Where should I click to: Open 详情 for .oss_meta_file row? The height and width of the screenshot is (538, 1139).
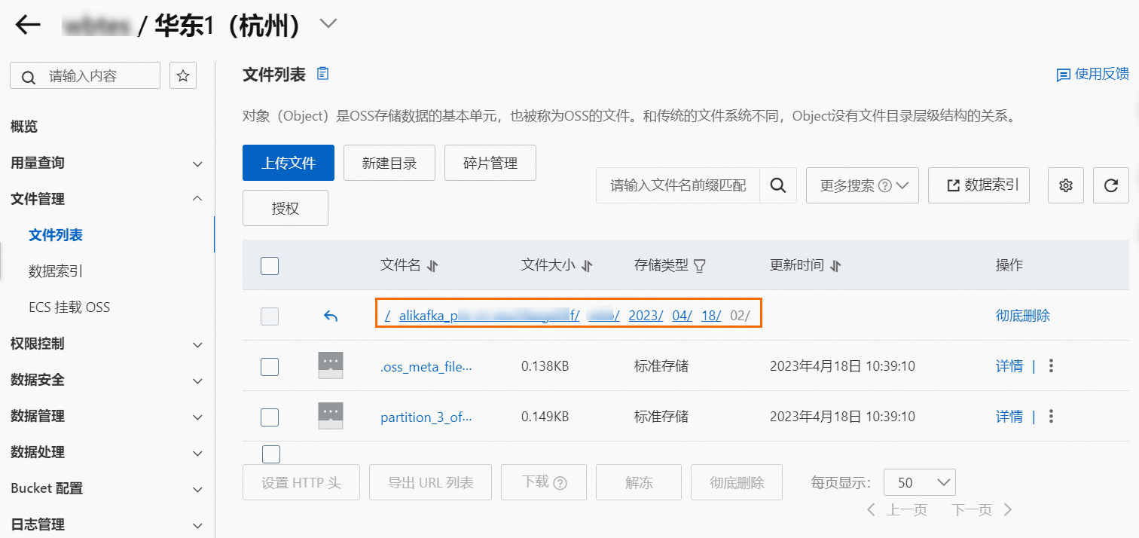(1009, 366)
